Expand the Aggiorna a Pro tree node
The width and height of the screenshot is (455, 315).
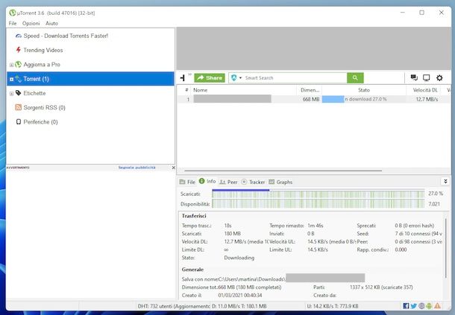click(11, 65)
